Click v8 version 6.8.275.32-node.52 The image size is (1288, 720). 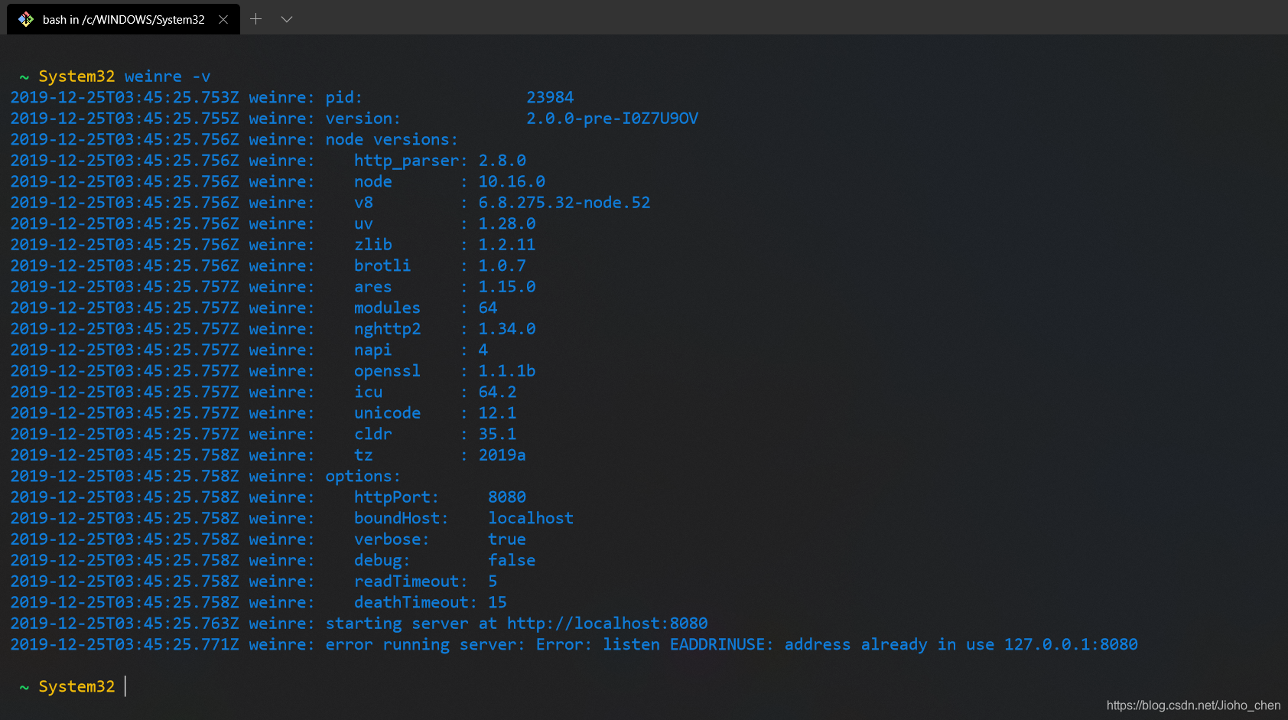564,203
